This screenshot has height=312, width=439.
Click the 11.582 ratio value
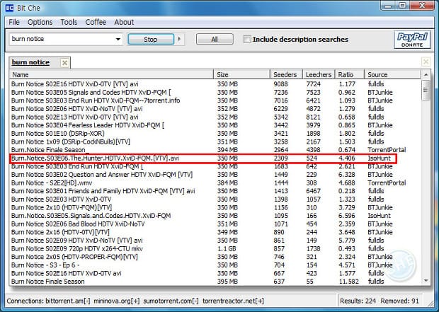coord(348,282)
